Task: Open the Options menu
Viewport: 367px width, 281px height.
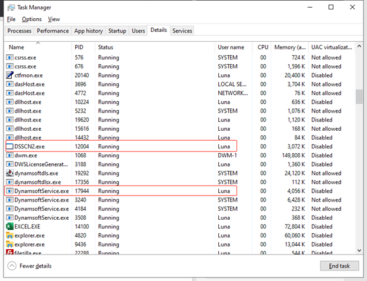Action: pos(31,19)
